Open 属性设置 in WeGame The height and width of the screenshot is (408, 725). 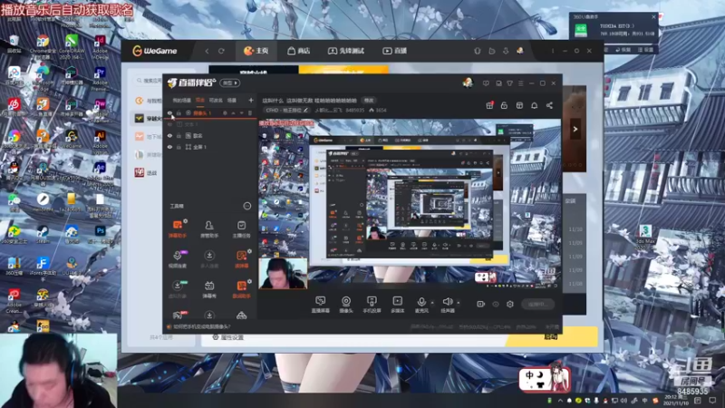228,337
